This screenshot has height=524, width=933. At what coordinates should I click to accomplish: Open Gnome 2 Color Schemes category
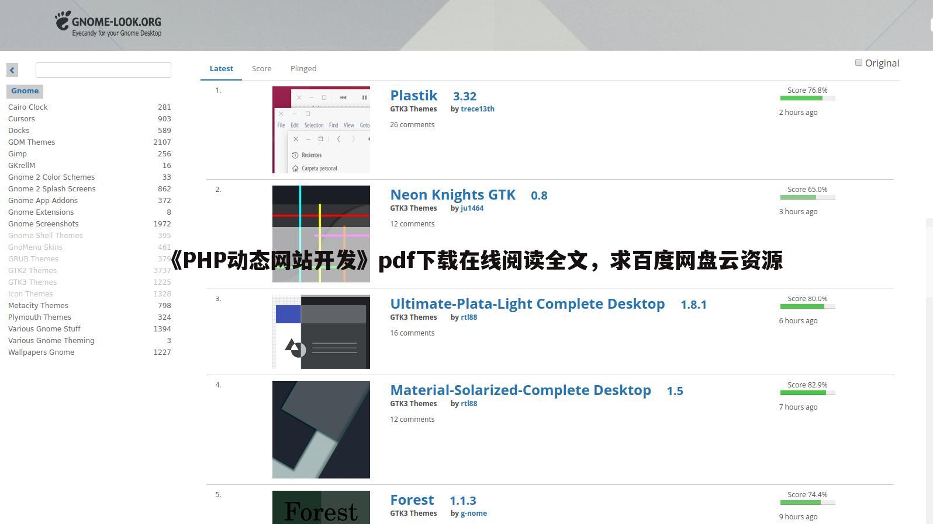coord(51,177)
